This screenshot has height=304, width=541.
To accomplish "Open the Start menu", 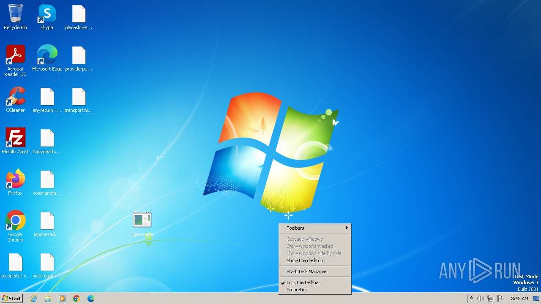I will point(11,299).
